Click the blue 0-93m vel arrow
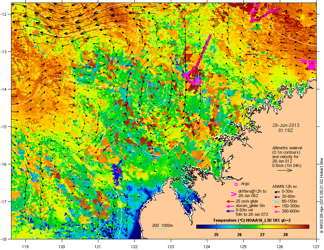Screen dimensions: 324x250 tap(230, 211)
